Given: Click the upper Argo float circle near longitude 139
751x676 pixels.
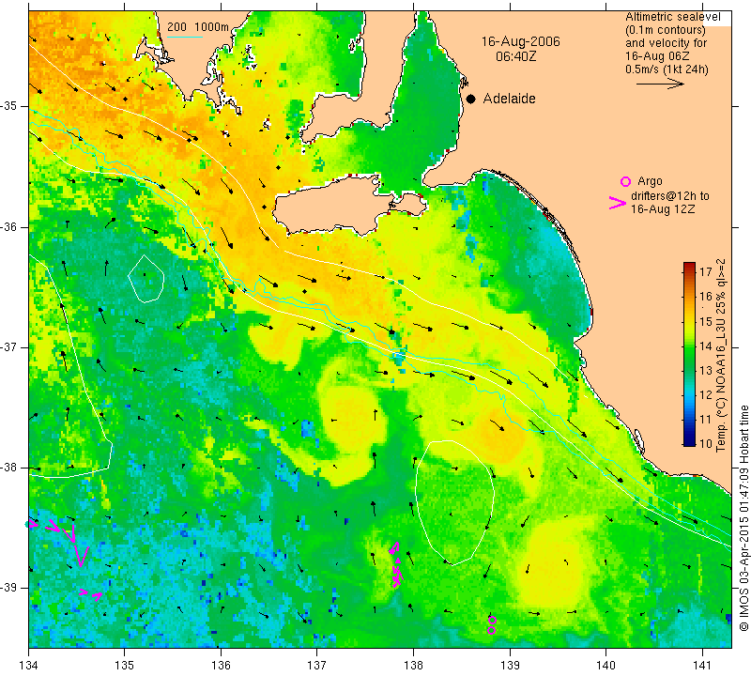Looking at the screenshot, I should [x=492, y=620].
